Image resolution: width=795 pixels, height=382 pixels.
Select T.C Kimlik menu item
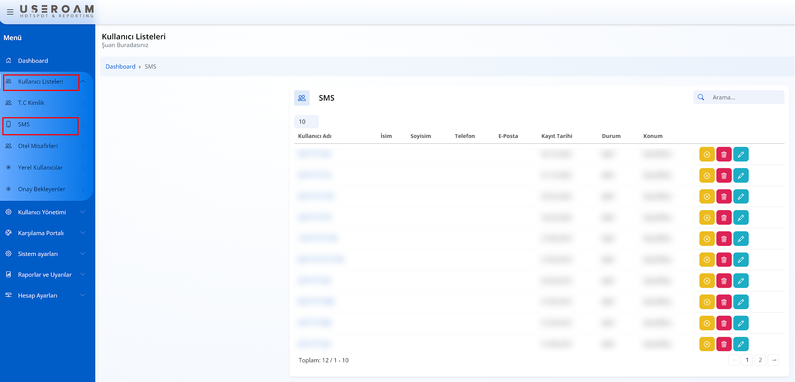tap(31, 103)
